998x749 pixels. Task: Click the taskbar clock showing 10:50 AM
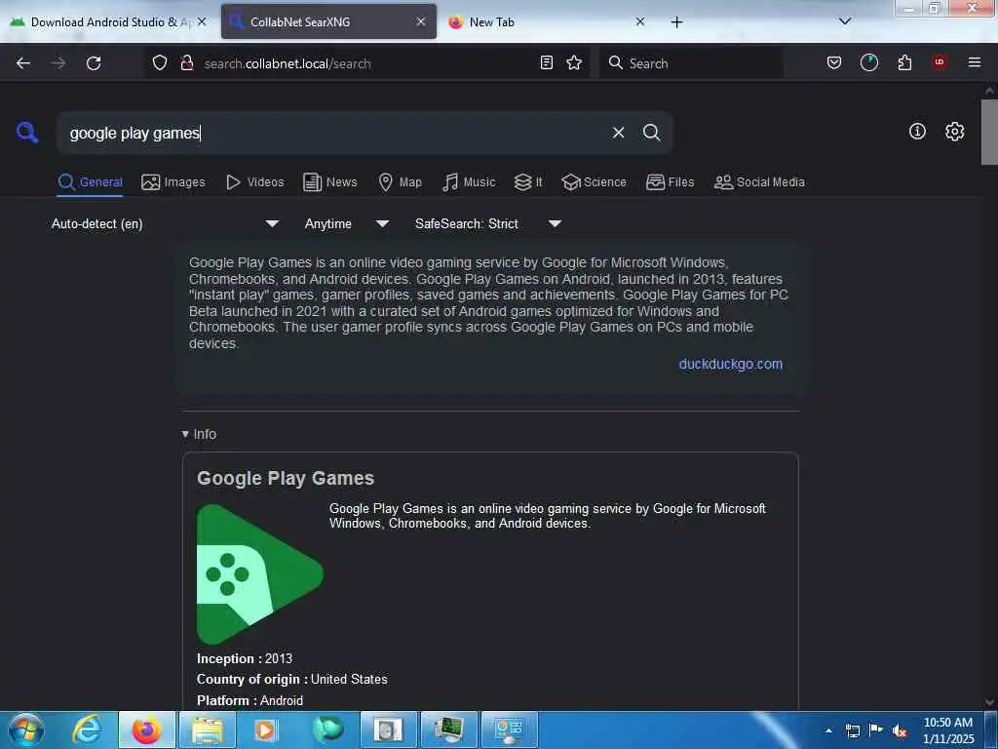pyautogui.click(x=947, y=730)
